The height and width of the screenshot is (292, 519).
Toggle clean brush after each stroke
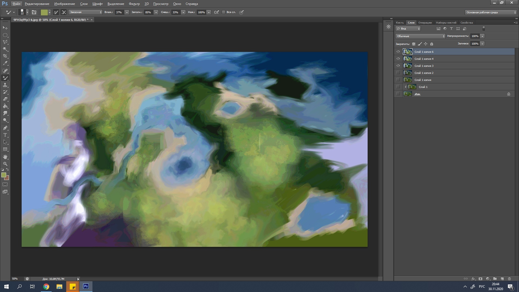pos(64,12)
